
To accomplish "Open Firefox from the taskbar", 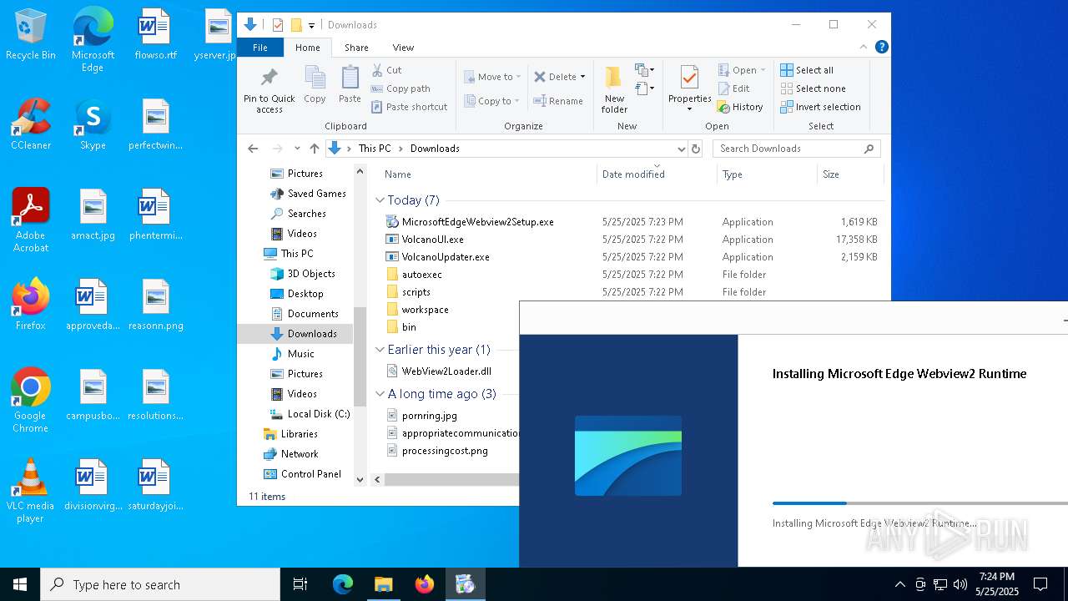I will pos(424,584).
